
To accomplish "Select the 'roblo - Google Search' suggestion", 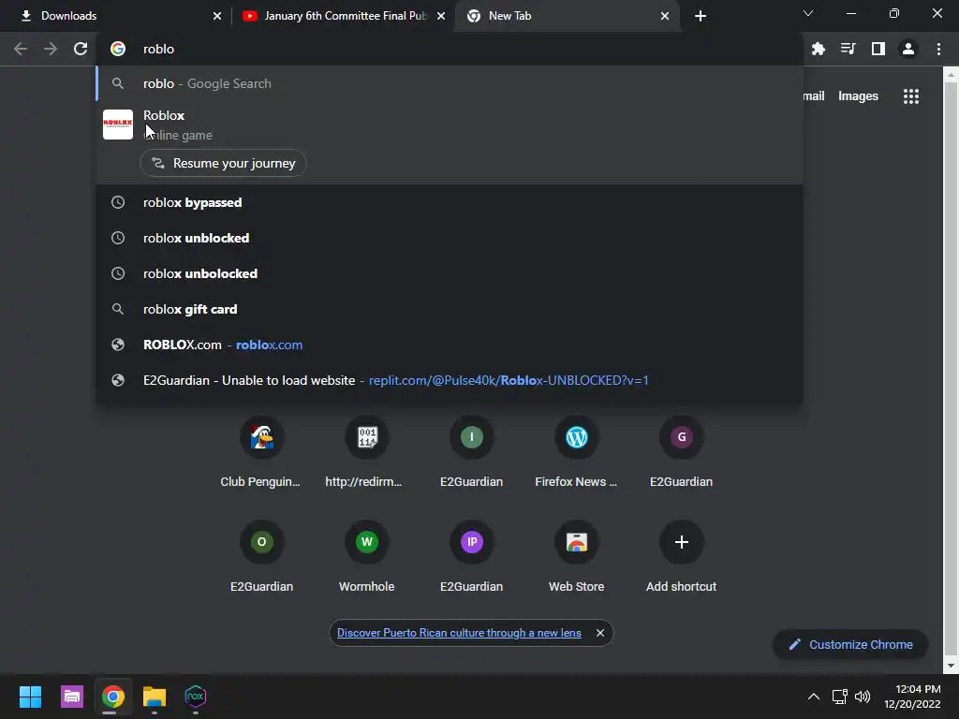I will point(450,83).
